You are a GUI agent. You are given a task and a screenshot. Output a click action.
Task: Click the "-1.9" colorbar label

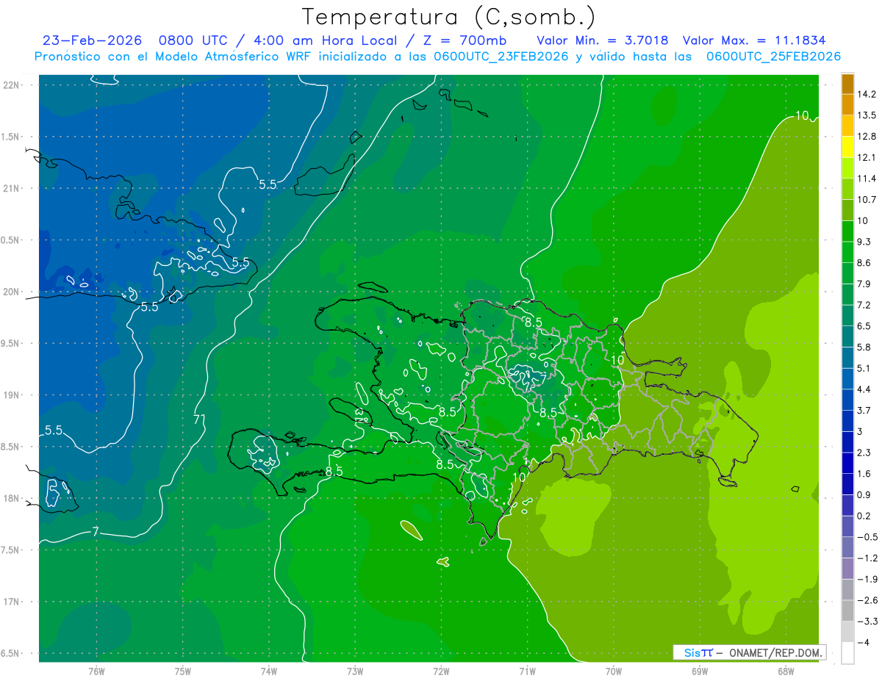tap(867, 579)
